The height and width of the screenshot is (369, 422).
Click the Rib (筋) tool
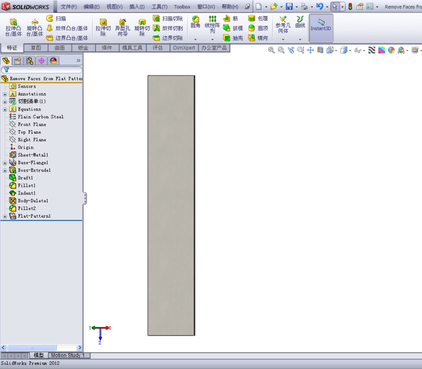tap(231, 18)
